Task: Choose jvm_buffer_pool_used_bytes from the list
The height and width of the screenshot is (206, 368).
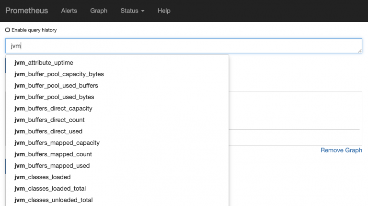Action: [54, 97]
